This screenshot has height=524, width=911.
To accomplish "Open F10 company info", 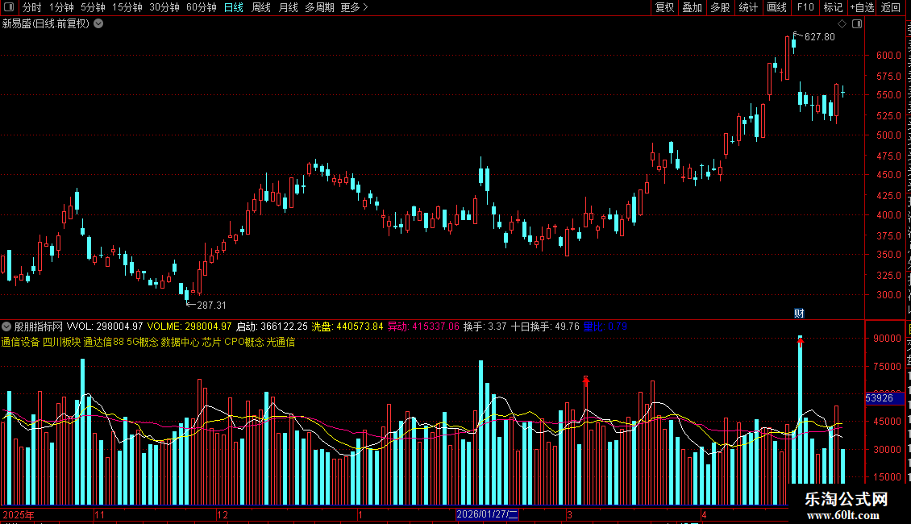I will pyautogui.click(x=805, y=7).
